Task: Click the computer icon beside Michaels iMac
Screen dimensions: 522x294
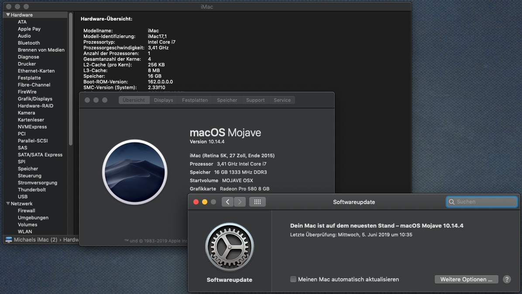Action: tap(9, 240)
